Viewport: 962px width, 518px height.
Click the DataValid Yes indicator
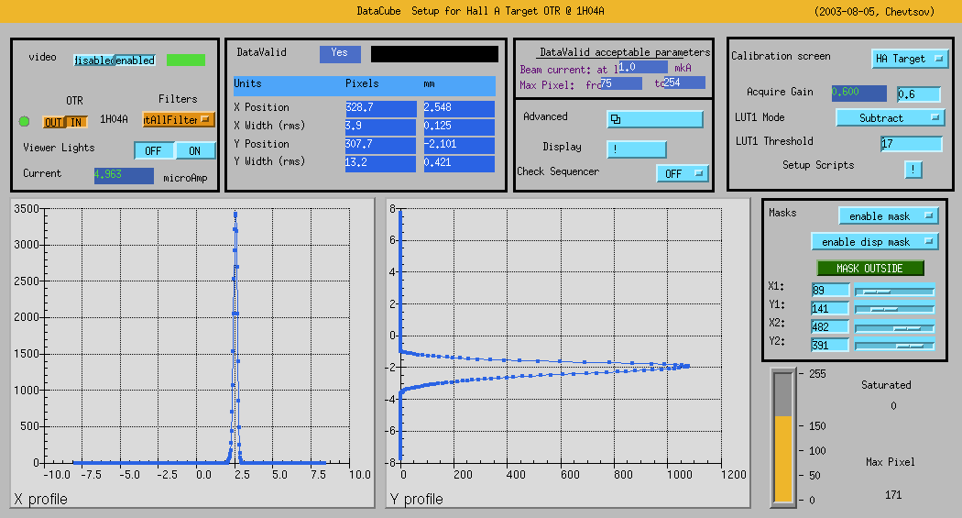click(x=340, y=54)
